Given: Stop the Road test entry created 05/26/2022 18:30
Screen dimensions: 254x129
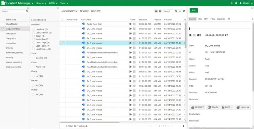Looking at the screenshot, I should coord(134,62).
